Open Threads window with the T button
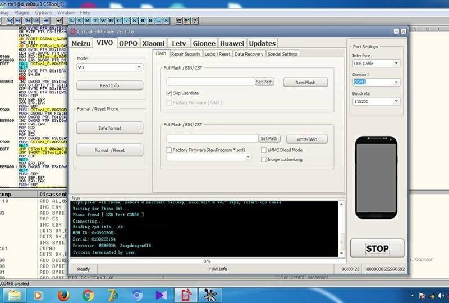This screenshot has height=303, width=449. pos(95,21)
